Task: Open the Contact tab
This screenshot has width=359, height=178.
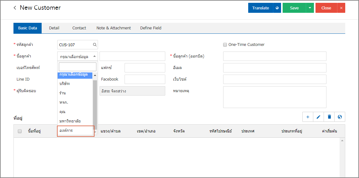Action: tap(79, 28)
